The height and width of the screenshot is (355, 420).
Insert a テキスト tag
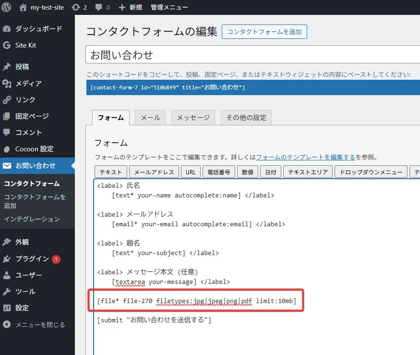(111, 172)
